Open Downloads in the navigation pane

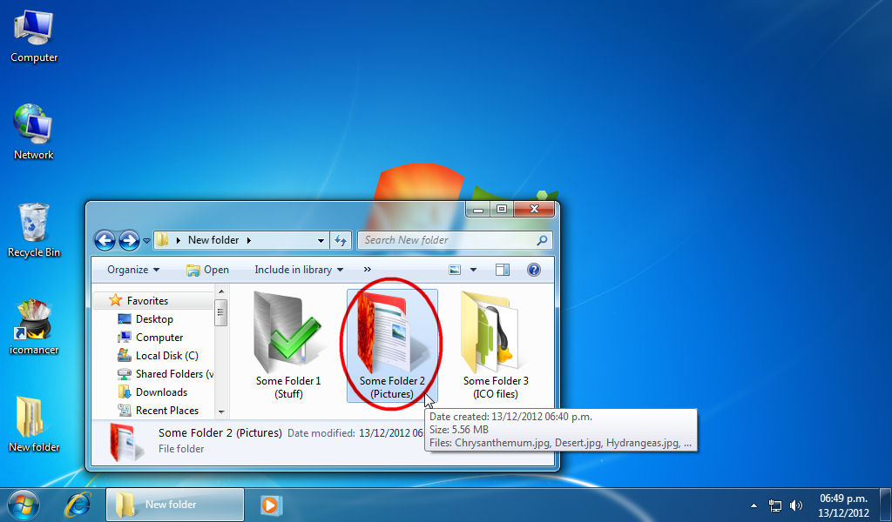pos(161,391)
